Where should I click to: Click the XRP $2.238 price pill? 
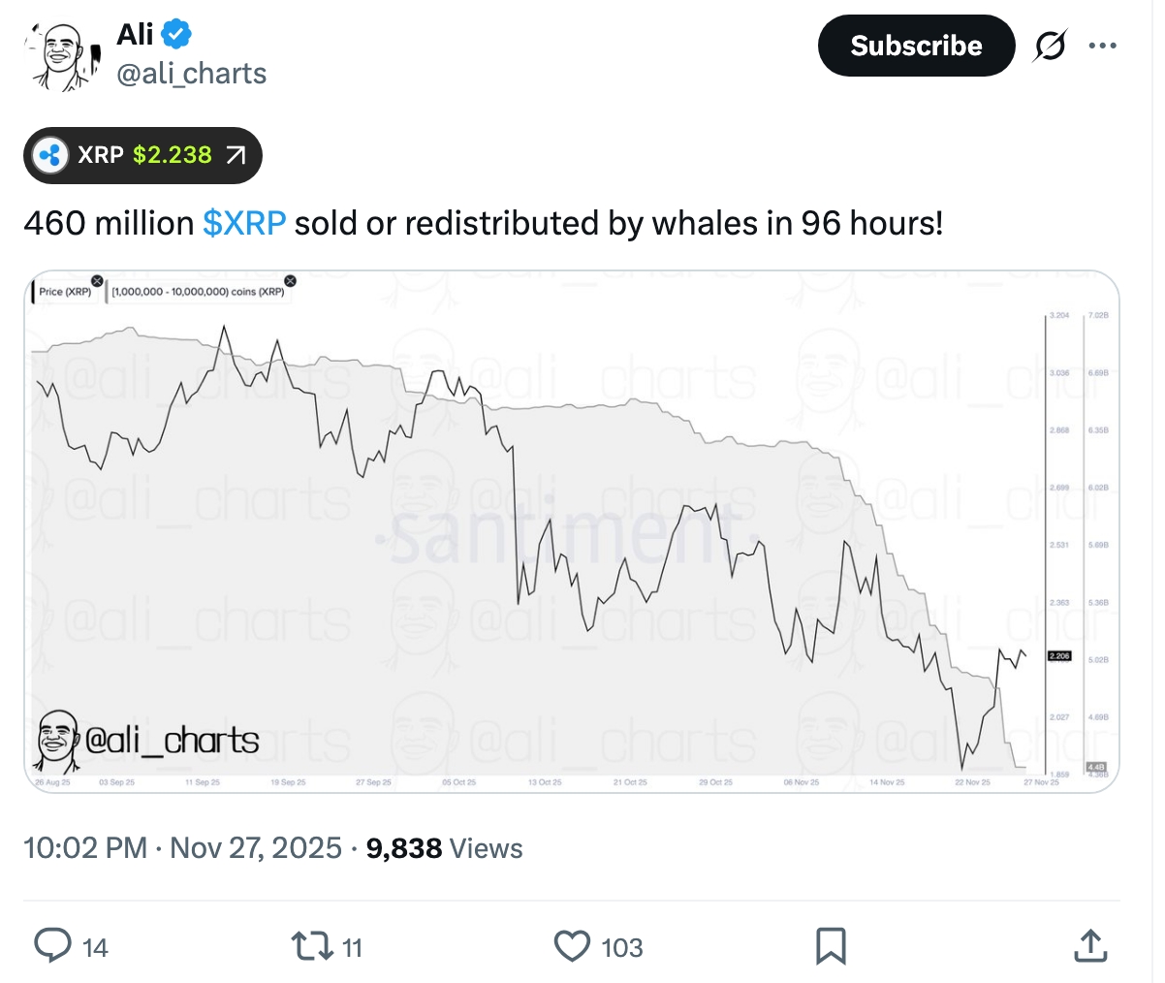pos(142,155)
